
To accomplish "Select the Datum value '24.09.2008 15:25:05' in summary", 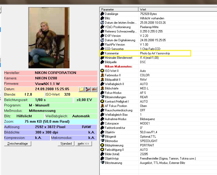I will (52, 89).
